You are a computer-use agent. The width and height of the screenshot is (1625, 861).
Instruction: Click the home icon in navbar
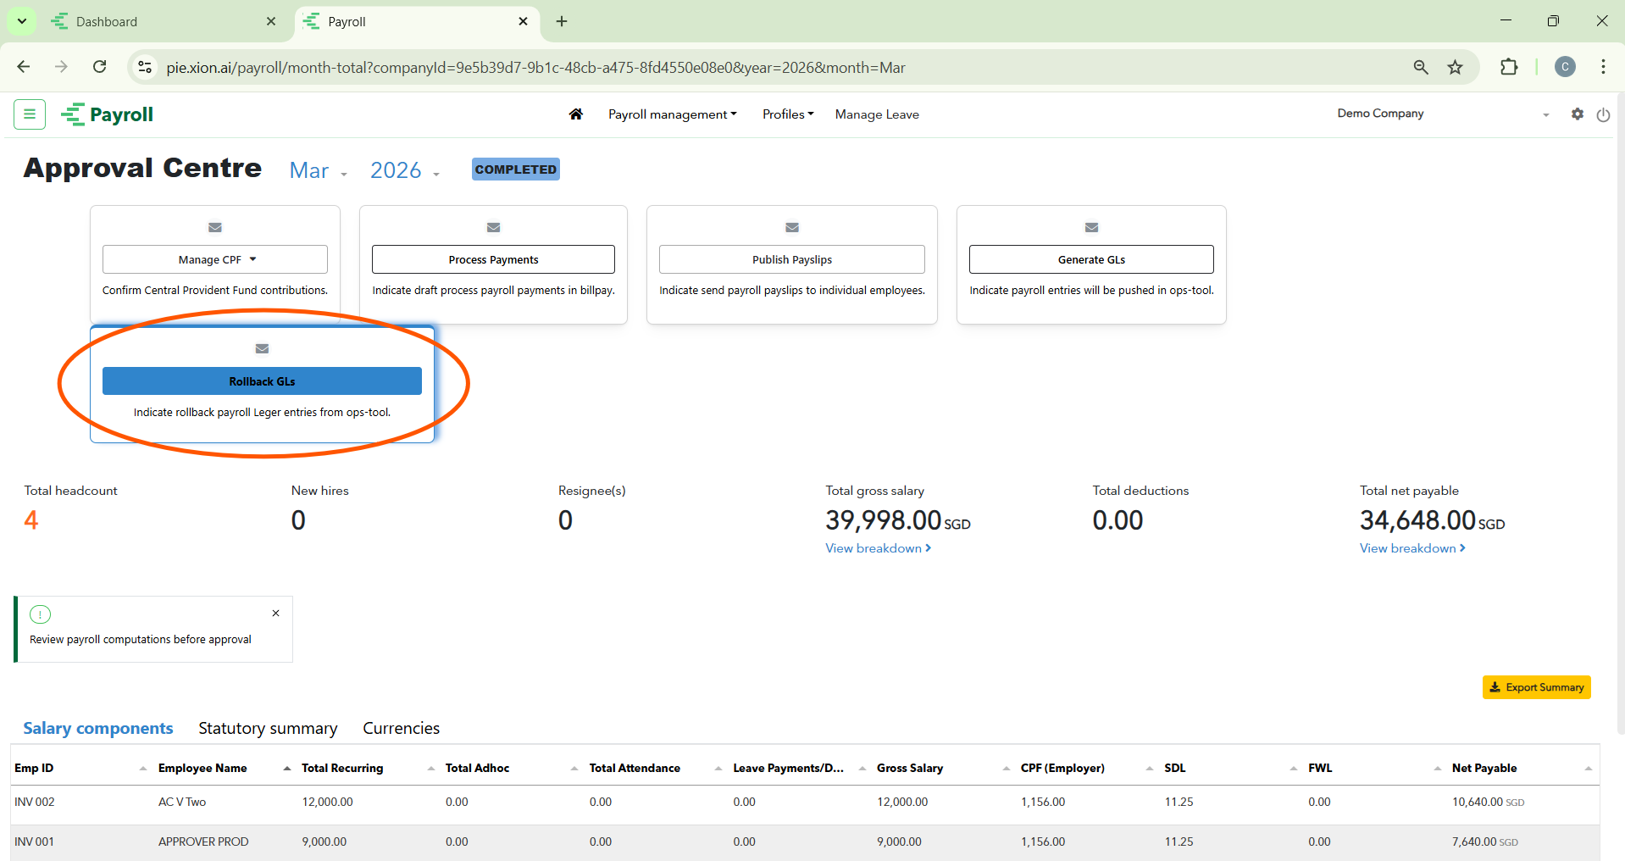click(x=576, y=114)
